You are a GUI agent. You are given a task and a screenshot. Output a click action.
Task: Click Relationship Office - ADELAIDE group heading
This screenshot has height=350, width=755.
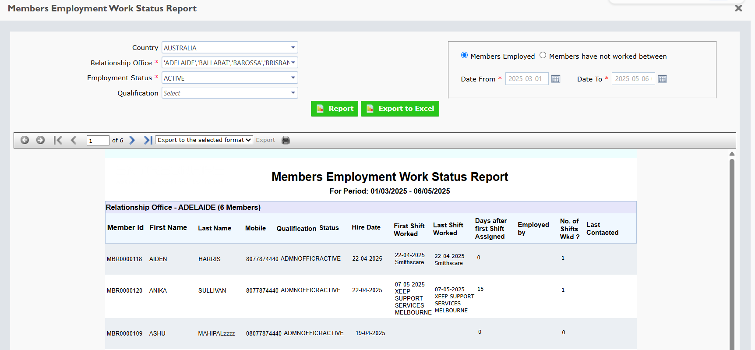[x=183, y=207]
